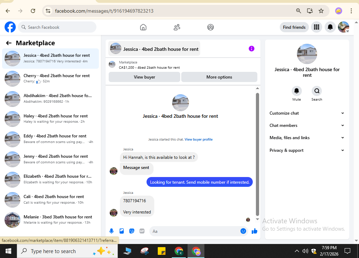This screenshot has height=258, width=359.
Task: Click the taskbar Type here to search box
Action: 67,251
